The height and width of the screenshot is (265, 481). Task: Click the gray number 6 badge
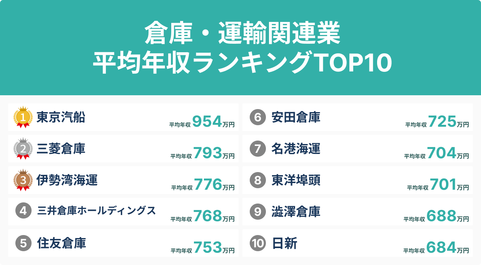[x=258, y=117]
